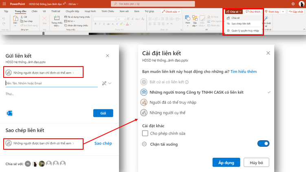Click the Tìm kiếm search box
This screenshot has width=306, height=172.
[153, 4]
